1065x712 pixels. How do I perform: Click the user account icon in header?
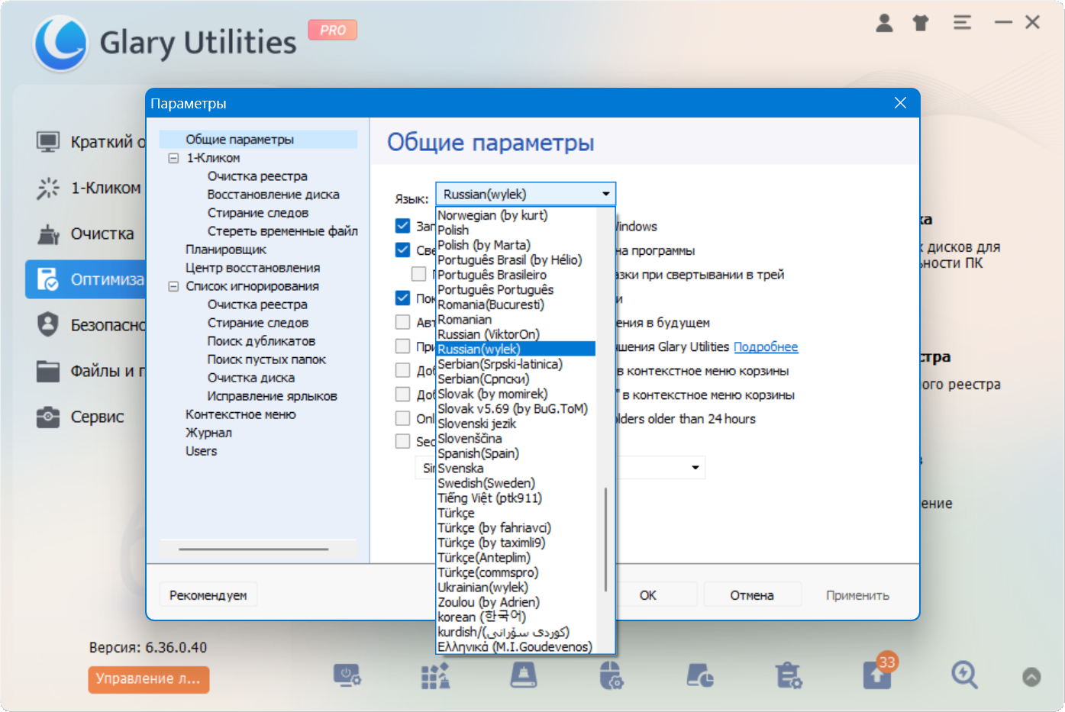[884, 23]
